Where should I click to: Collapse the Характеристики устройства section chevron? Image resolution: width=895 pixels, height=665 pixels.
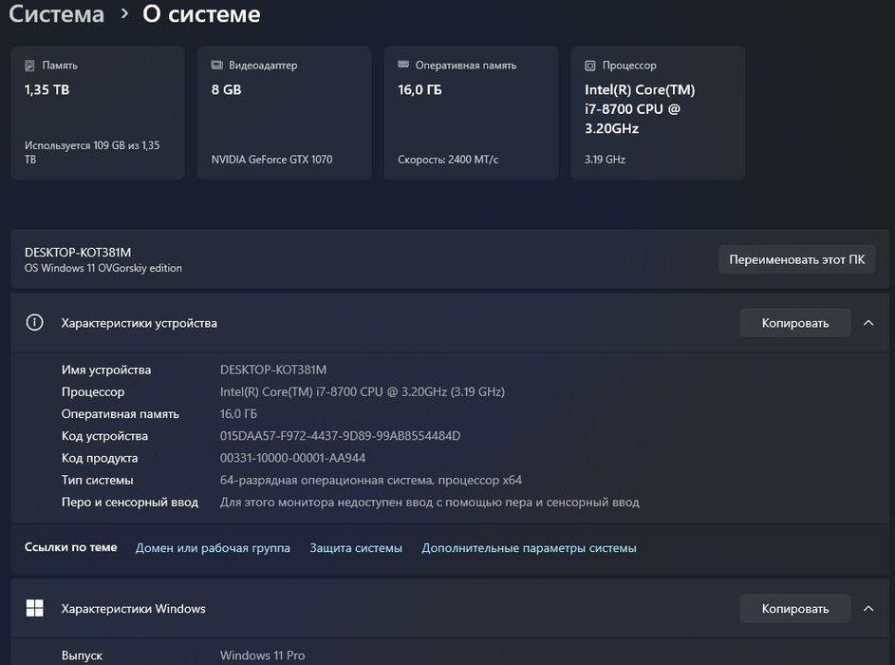[868, 323]
